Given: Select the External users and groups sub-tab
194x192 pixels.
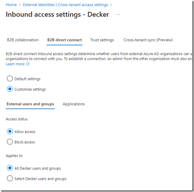Looking at the screenshot, I should tap(31, 104).
